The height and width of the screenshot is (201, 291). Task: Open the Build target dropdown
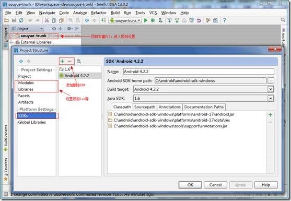pos(271,89)
